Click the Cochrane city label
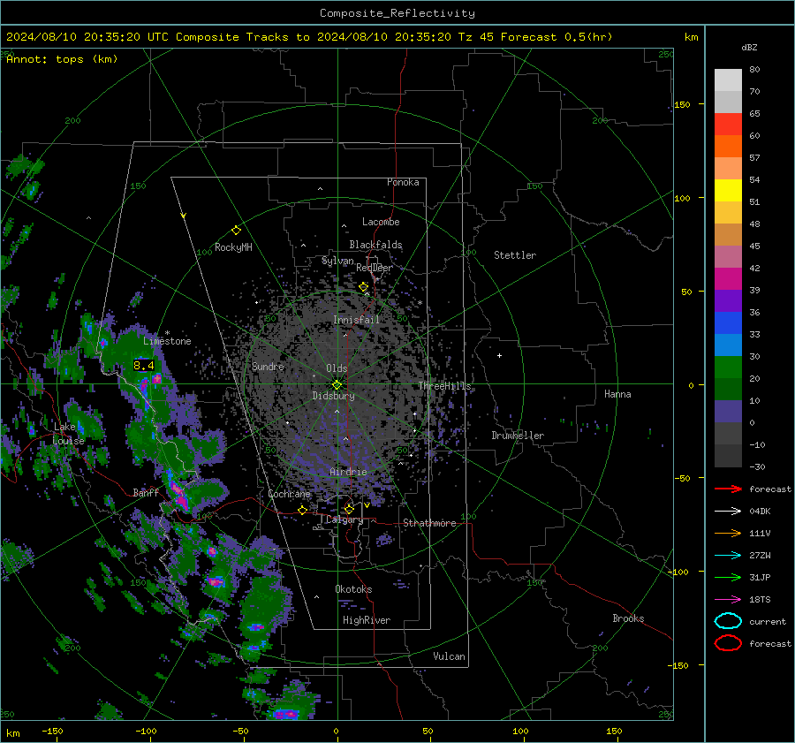The image size is (795, 743). pos(289,494)
